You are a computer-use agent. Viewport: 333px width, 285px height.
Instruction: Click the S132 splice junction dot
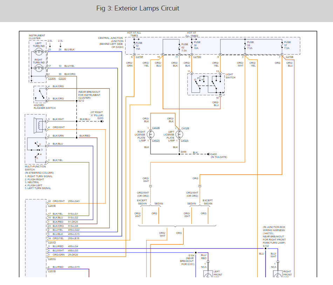[265, 249]
